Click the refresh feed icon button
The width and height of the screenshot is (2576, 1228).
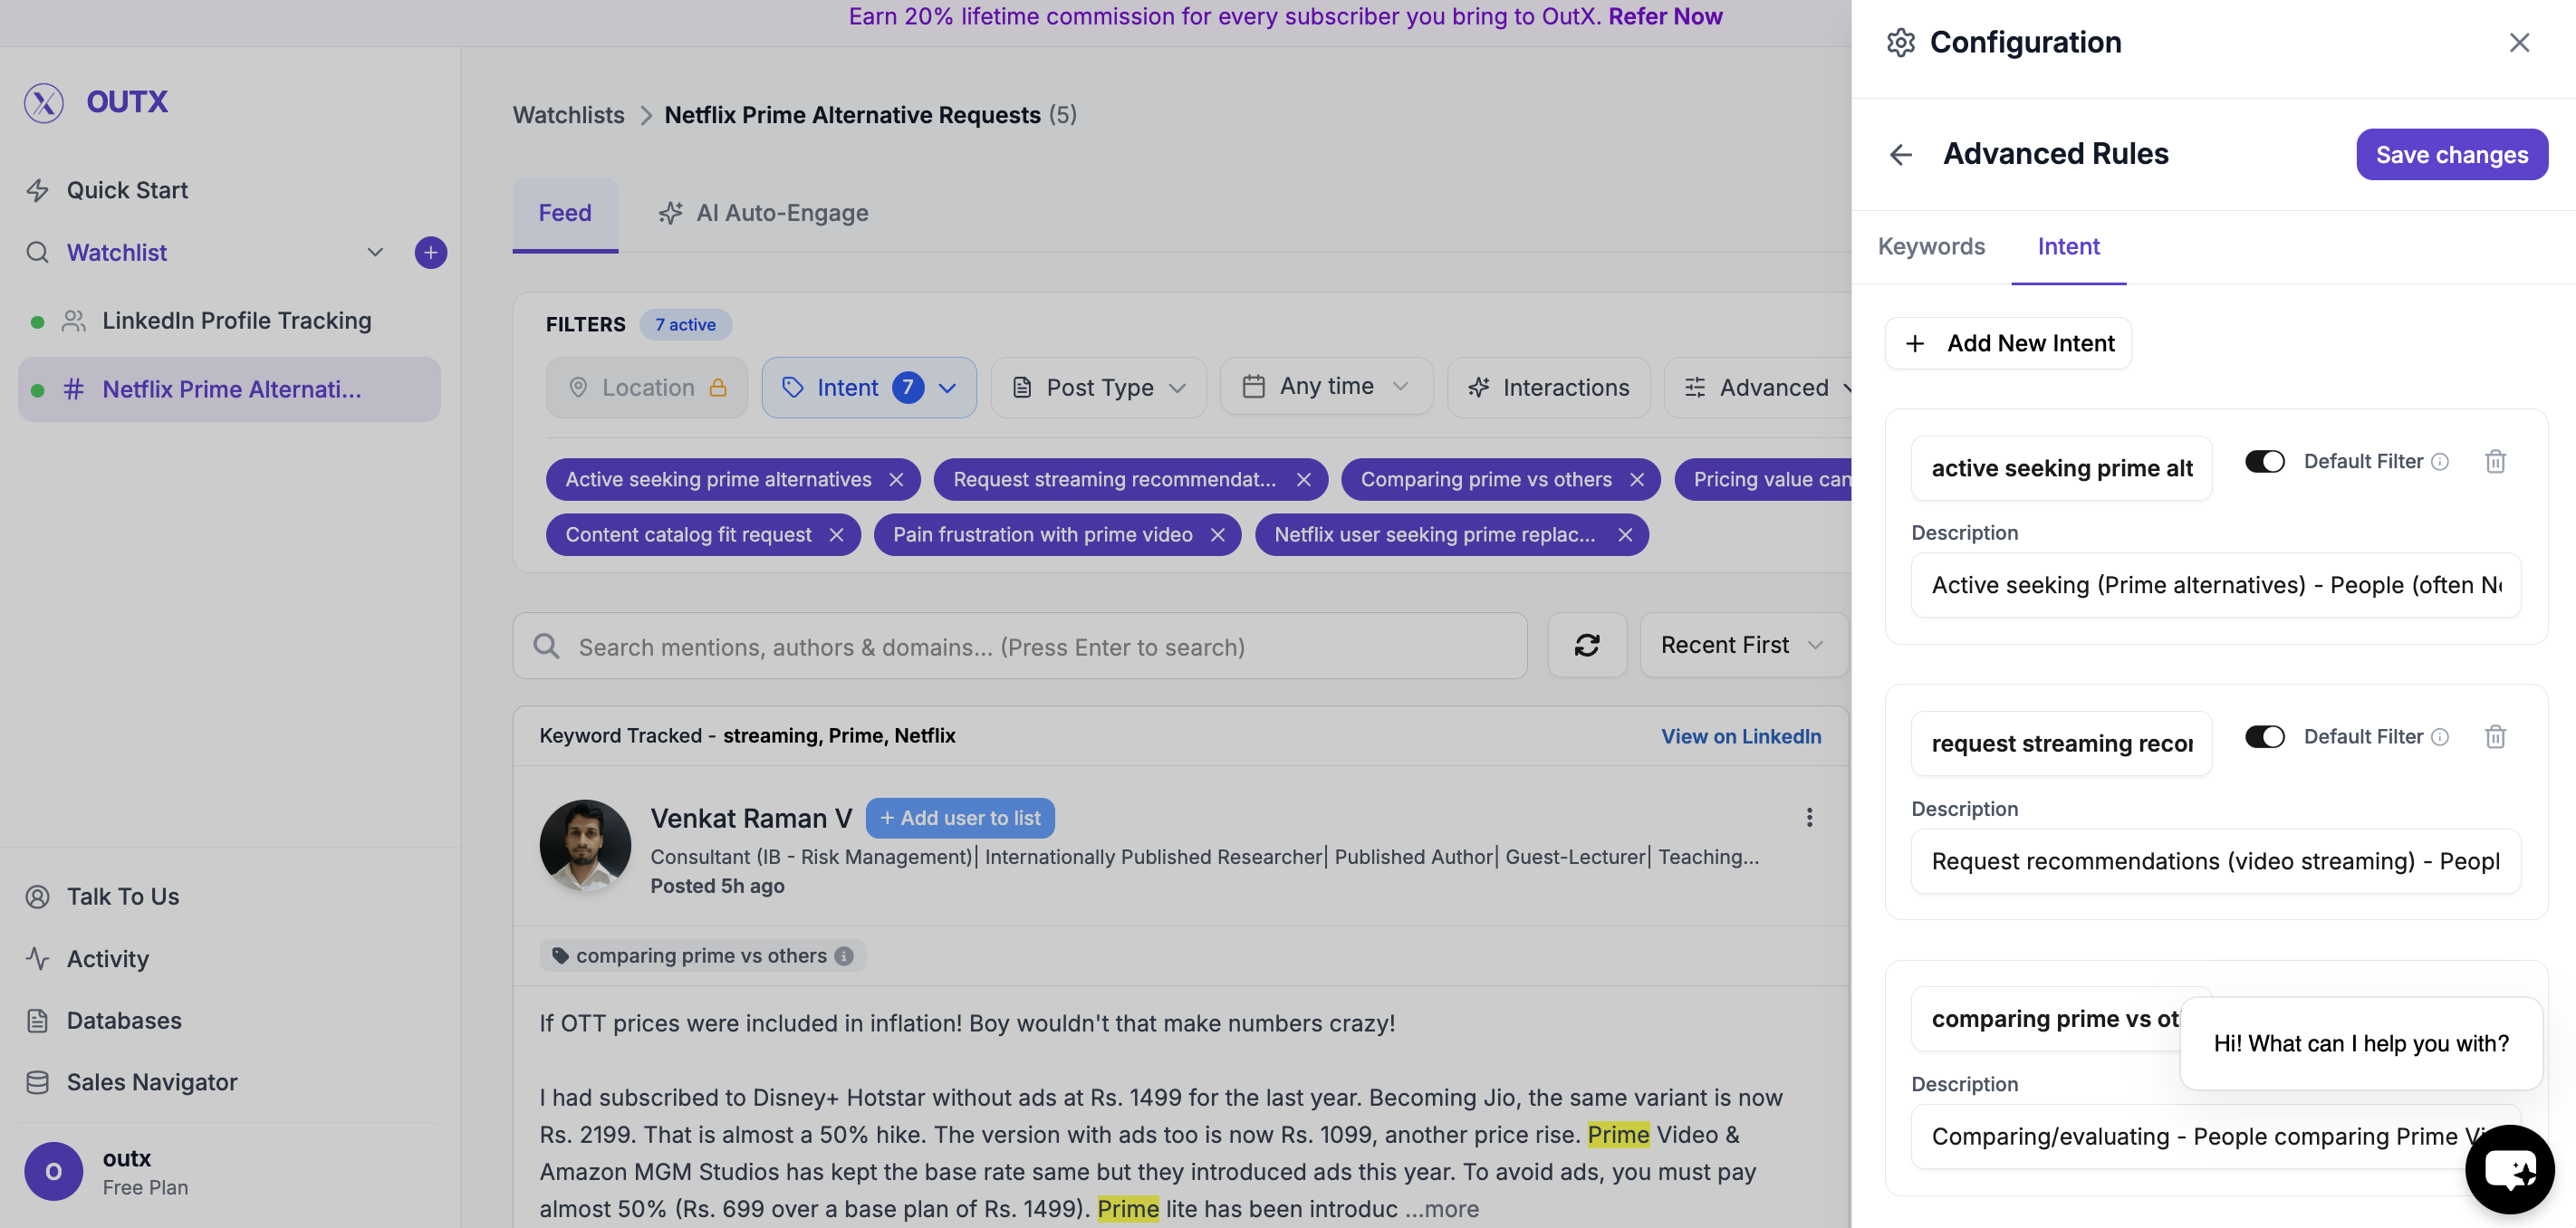point(1586,645)
